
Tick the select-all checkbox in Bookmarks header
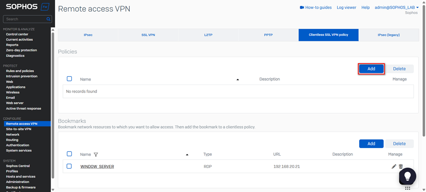(69, 154)
